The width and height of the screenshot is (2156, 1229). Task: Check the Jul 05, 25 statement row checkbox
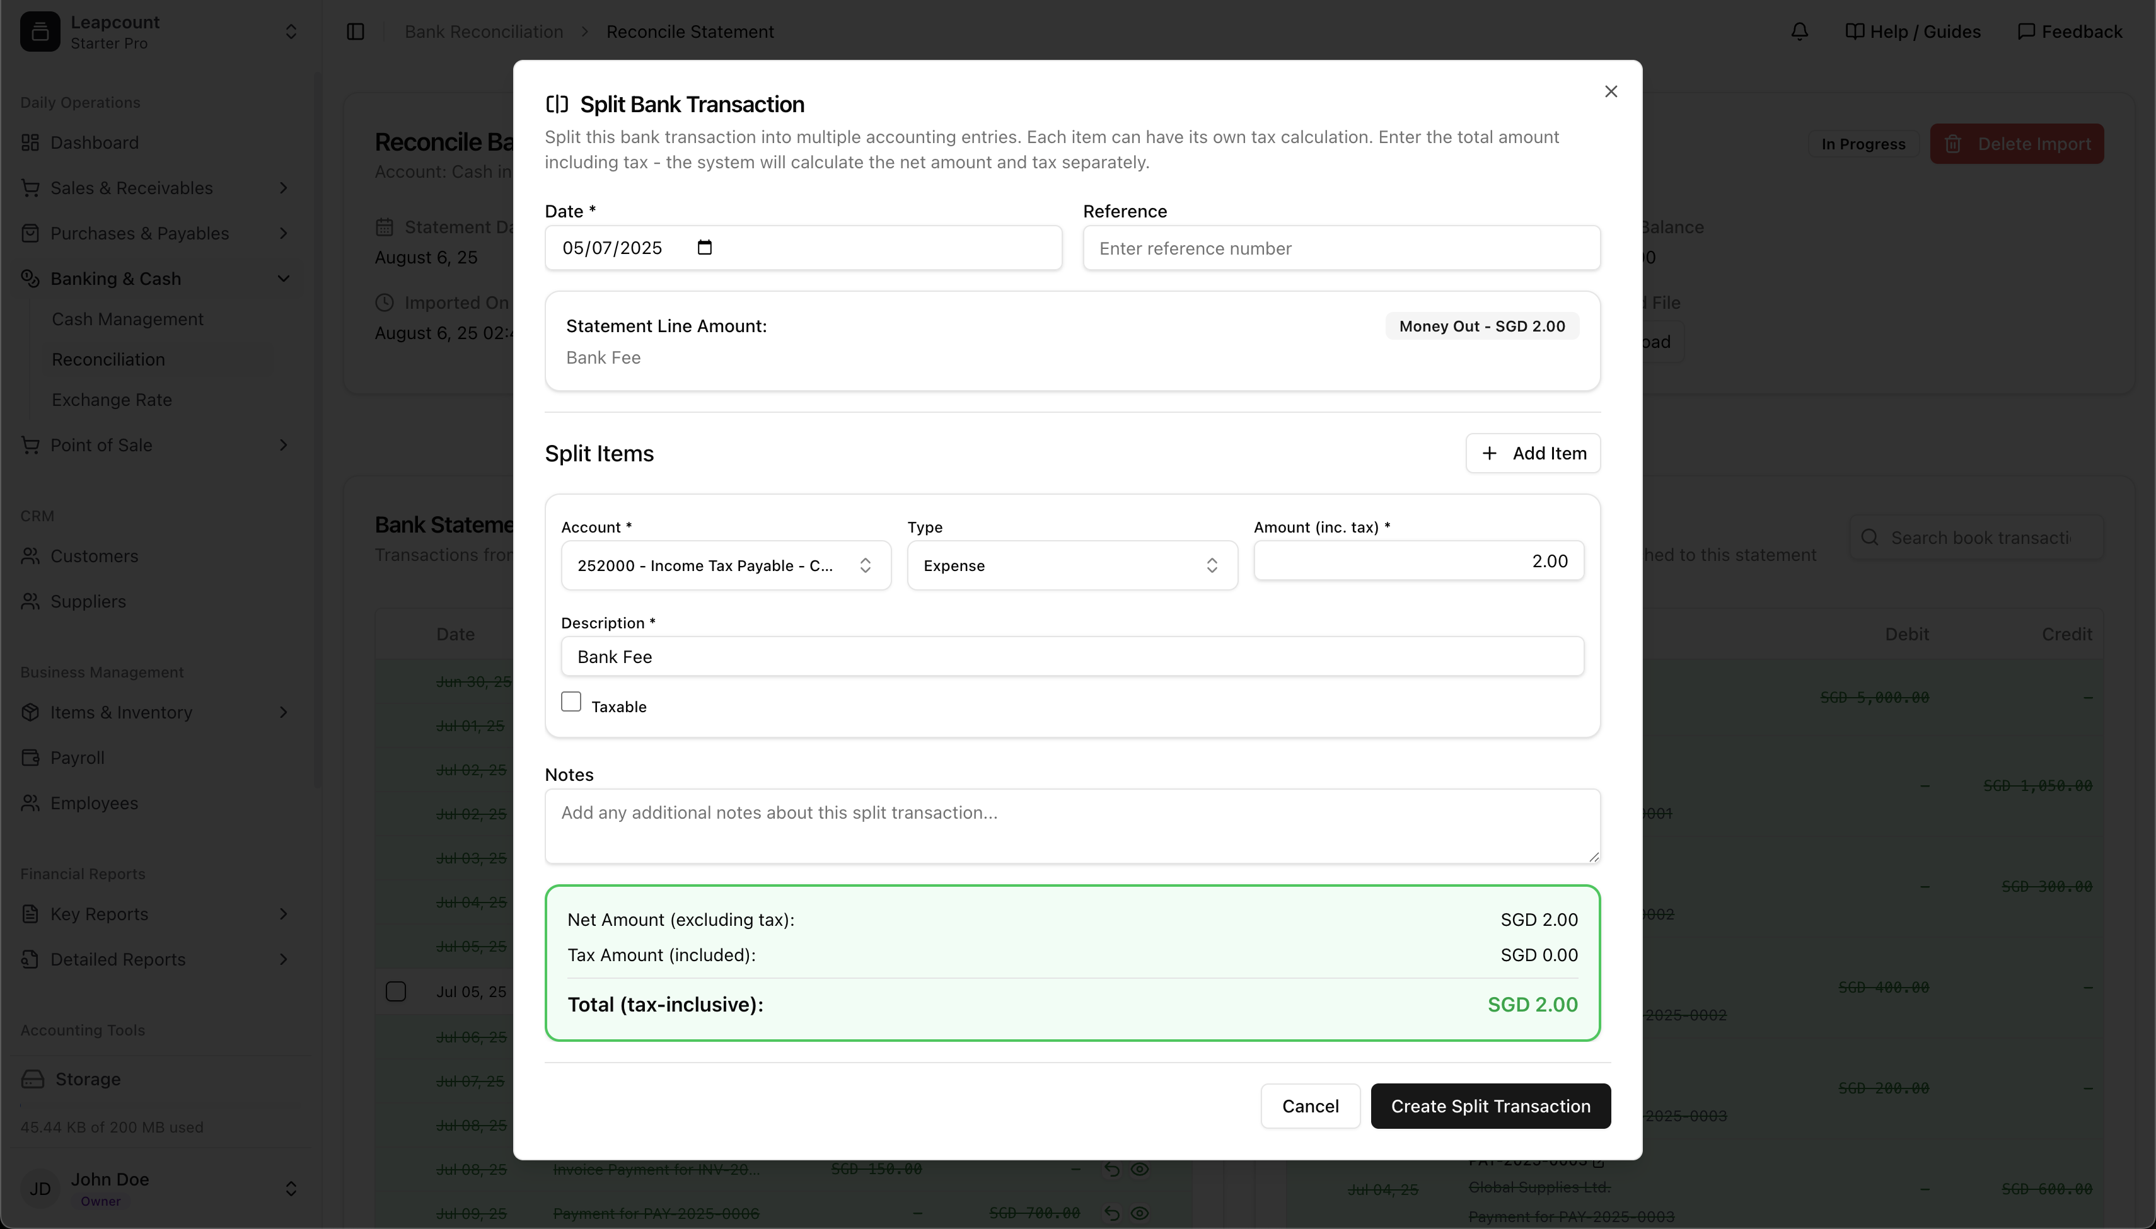pyautogui.click(x=396, y=991)
